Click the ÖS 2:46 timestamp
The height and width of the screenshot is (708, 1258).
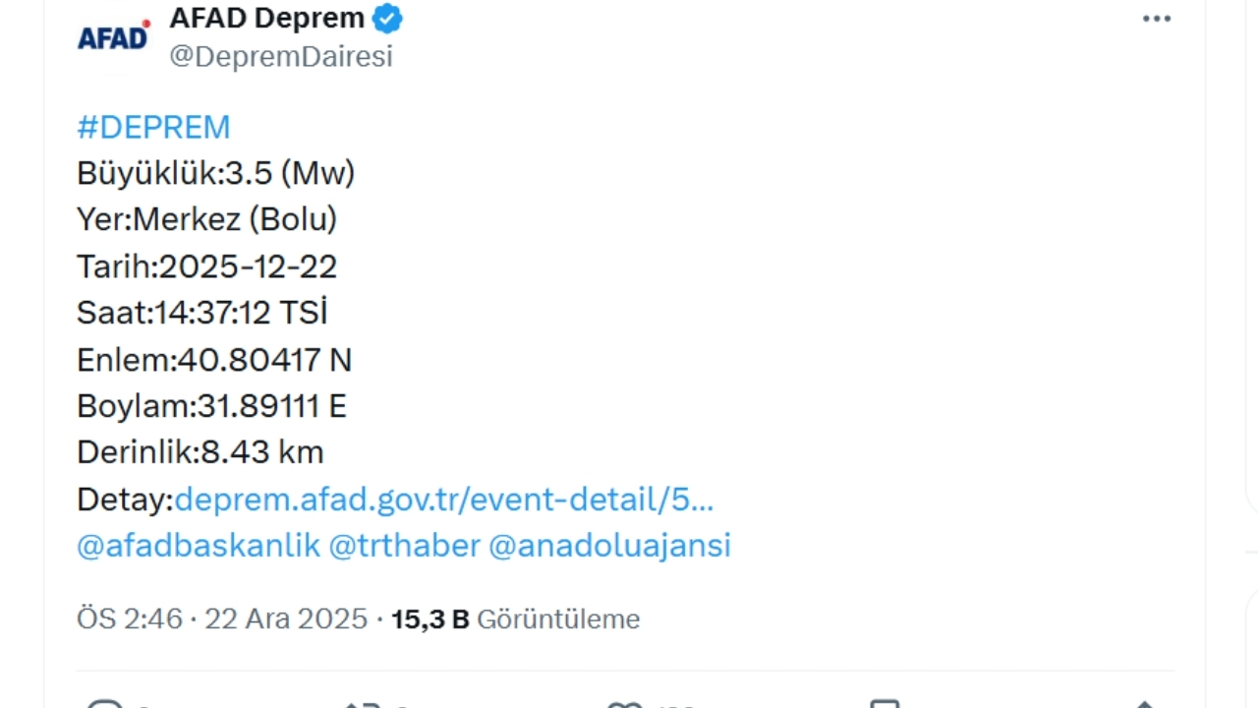pyautogui.click(x=128, y=619)
